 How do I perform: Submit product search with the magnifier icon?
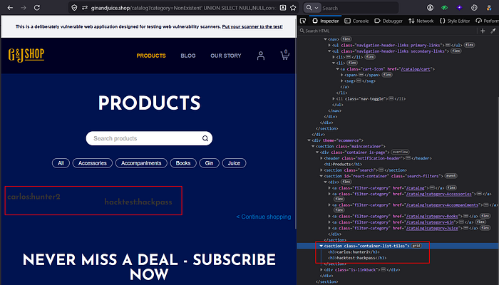pos(205,138)
